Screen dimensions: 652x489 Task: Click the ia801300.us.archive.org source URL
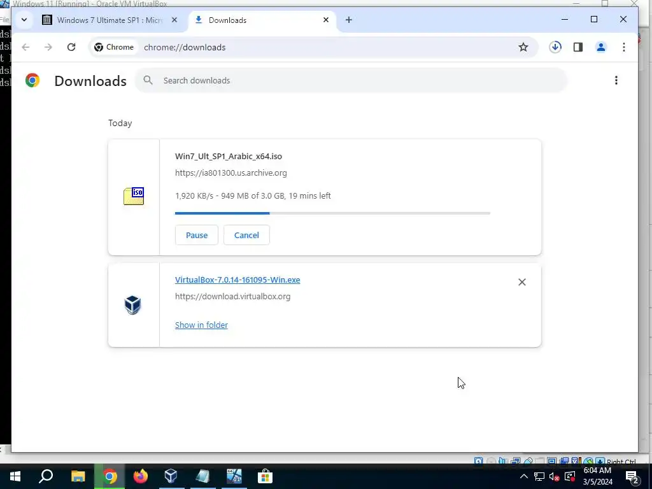pos(230,173)
